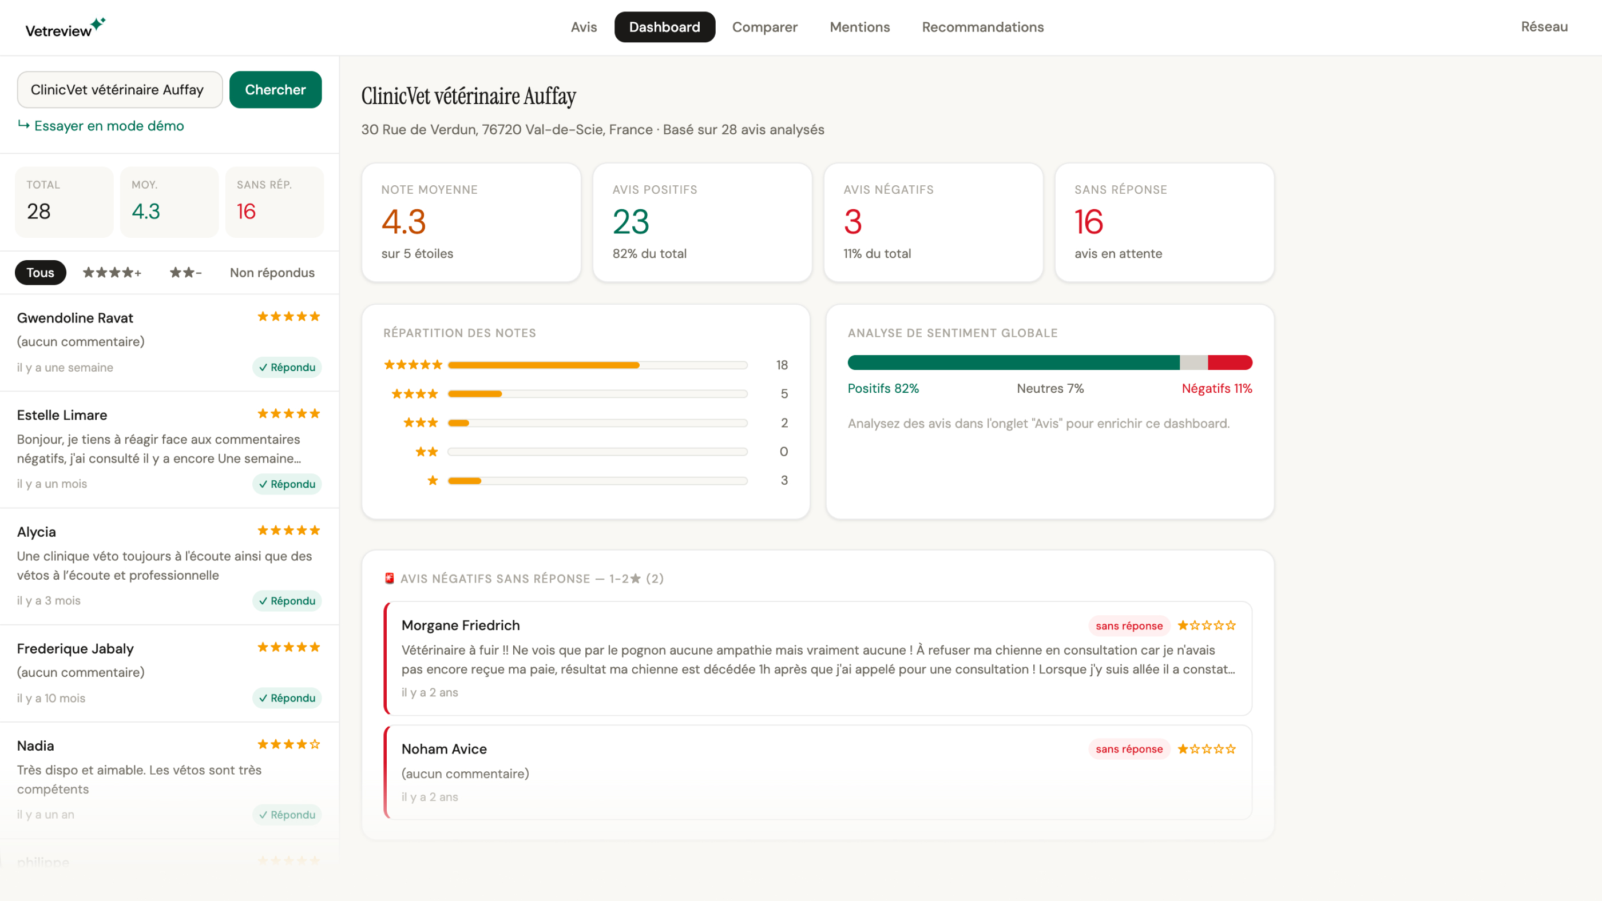This screenshot has width=1602, height=901.
Task: Click the SANS RÉPONSE 16 card
Action: point(1165,222)
